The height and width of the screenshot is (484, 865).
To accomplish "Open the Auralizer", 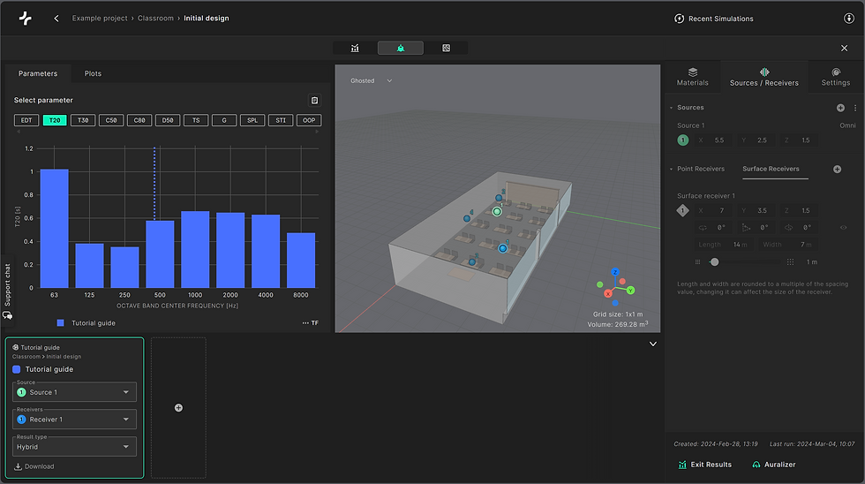I will pos(773,465).
